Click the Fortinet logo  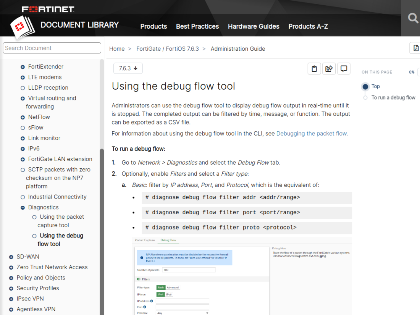48,10
